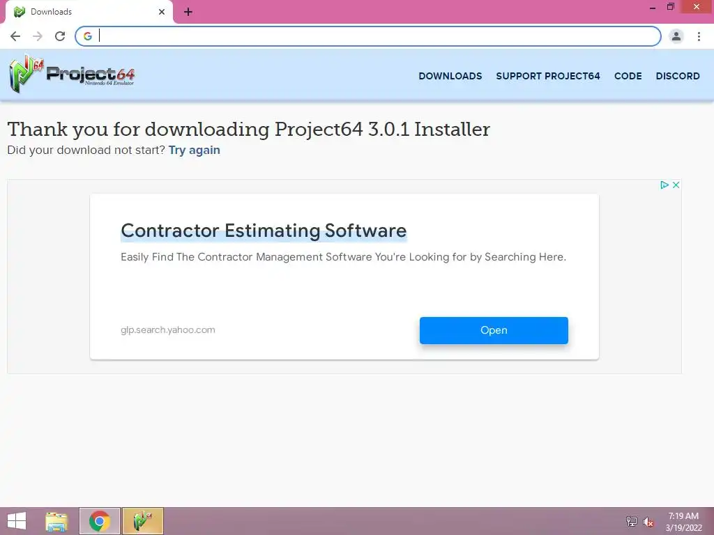Click the ad description text line
Viewport: 714px width, 535px height.
343,257
